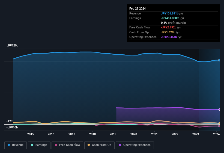Click the JP¥1.628b cash from op value
This screenshot has width=224, height=153.
[168, 32]
